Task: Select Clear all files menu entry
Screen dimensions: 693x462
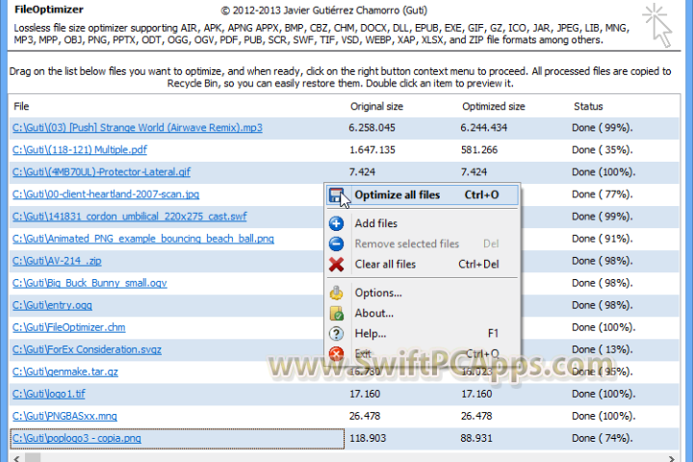Action: (x=423, y=265)
